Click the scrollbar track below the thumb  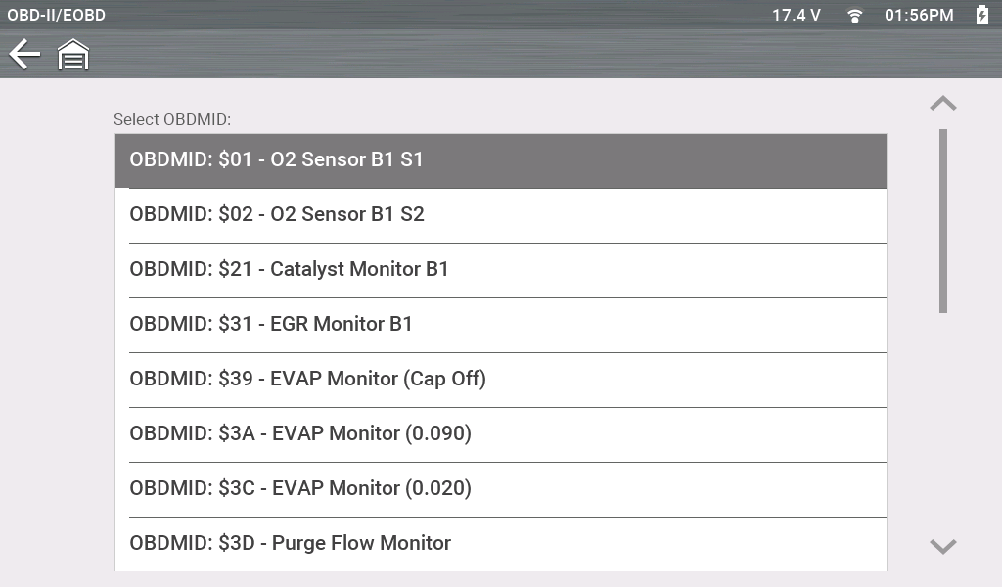coord(943,421)
